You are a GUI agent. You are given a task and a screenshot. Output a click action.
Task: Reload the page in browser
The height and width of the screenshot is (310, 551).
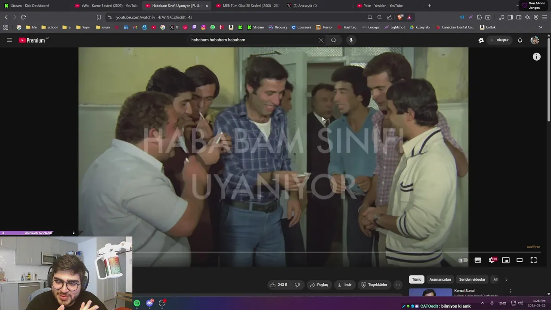pyautogui.click(x=23, y=17)
